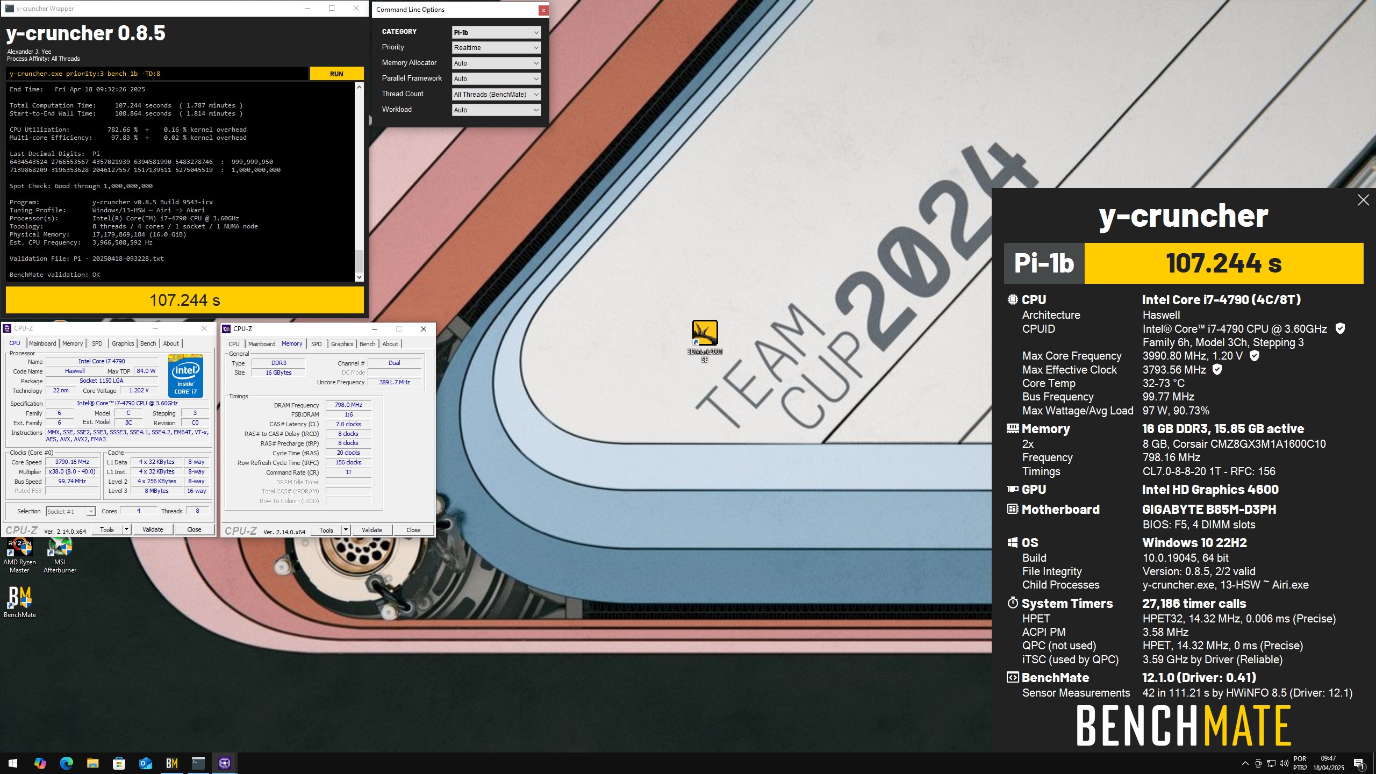Open the Workload dropdown
The image size is (1376, 774).
[x=496, y=110]
